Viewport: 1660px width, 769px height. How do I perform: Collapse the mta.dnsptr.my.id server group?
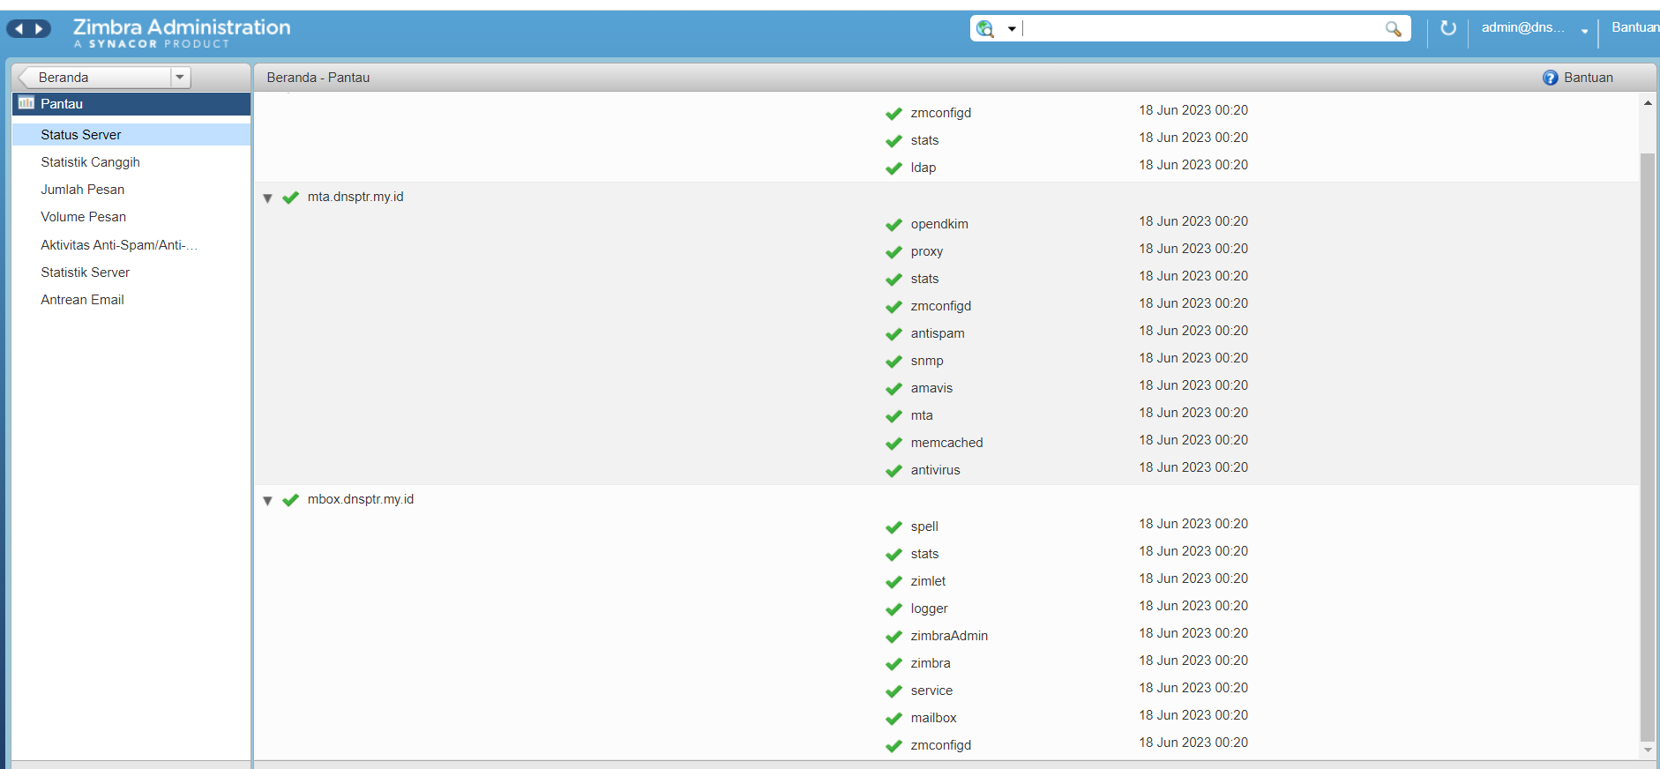pos(267,198)
